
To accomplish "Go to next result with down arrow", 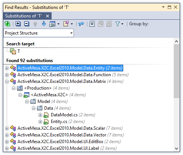I will coord(44,24).
